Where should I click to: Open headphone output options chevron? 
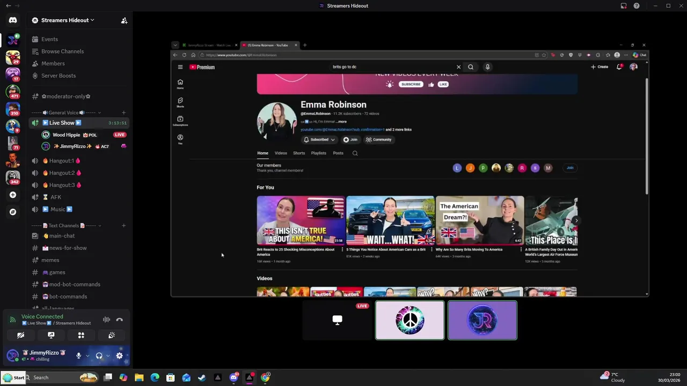coord(107,355)
